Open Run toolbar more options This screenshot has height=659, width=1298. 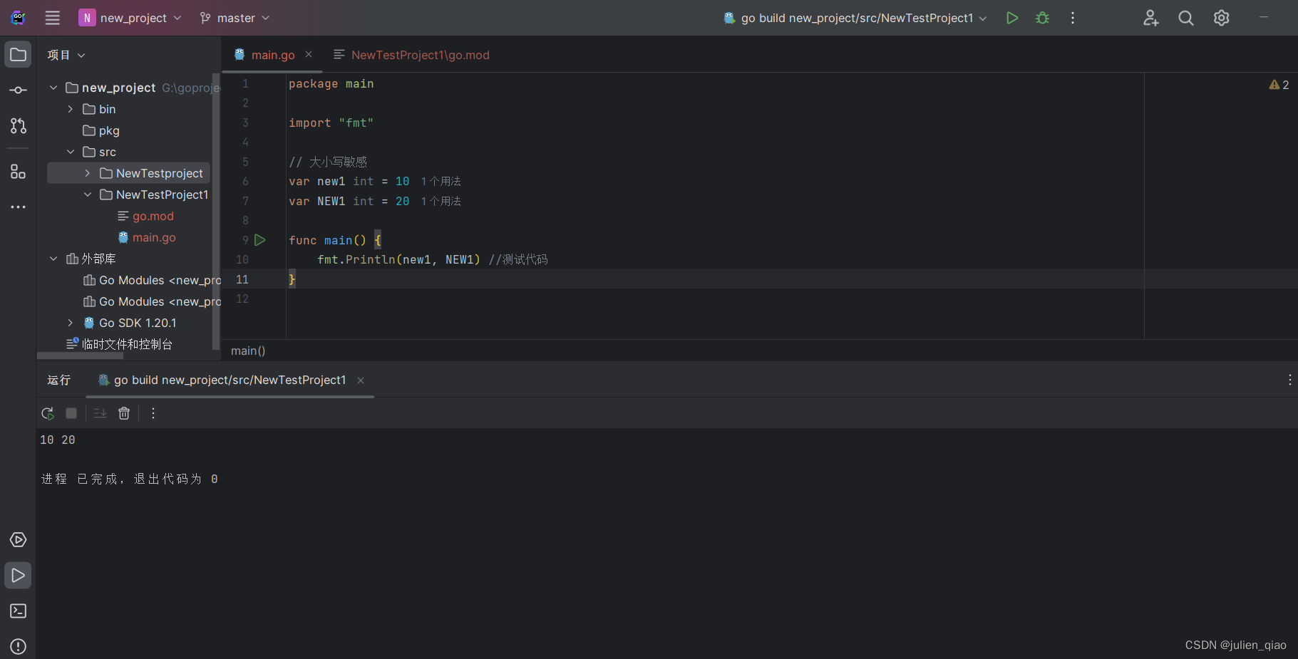(x=153, y=413)
